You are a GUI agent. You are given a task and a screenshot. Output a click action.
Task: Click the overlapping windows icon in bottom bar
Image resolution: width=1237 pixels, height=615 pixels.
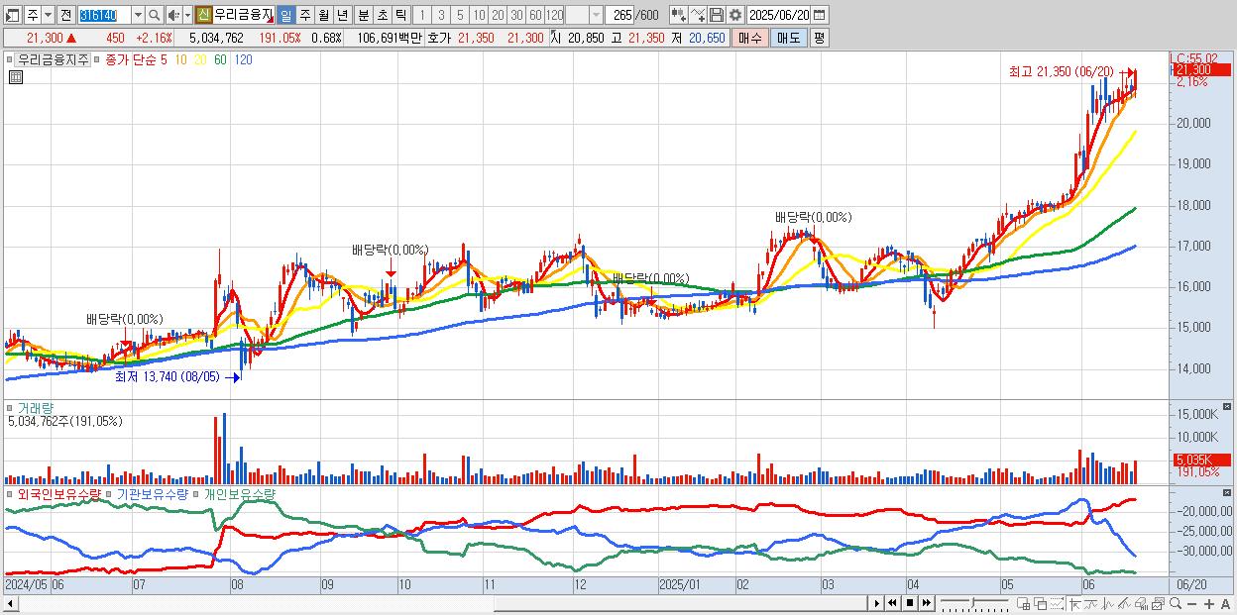(1041, 603)
